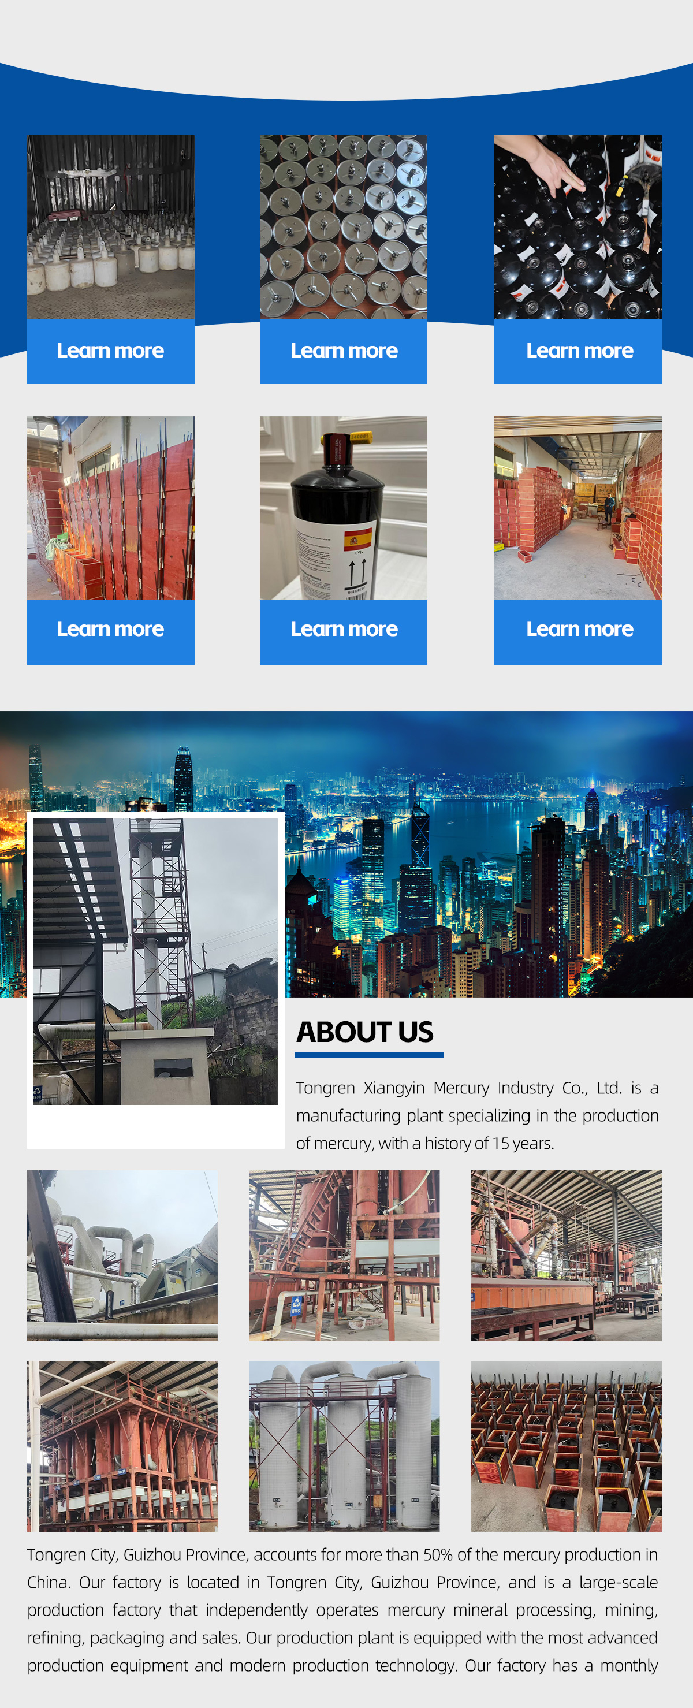Open the covered plant interior photo
Image resolution: width=693 pixels, height=1708 pixels.
(x=567, y=1255)
